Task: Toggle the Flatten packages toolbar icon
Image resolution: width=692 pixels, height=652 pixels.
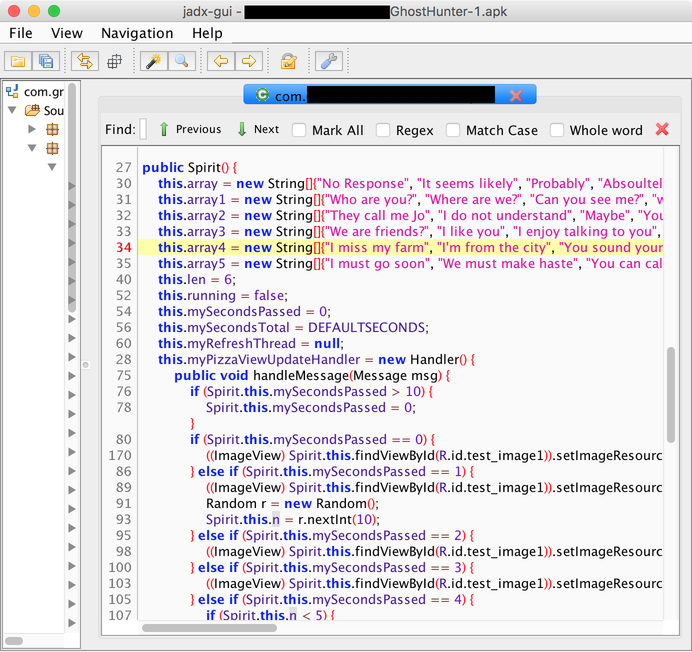Action: coord(115,61)
